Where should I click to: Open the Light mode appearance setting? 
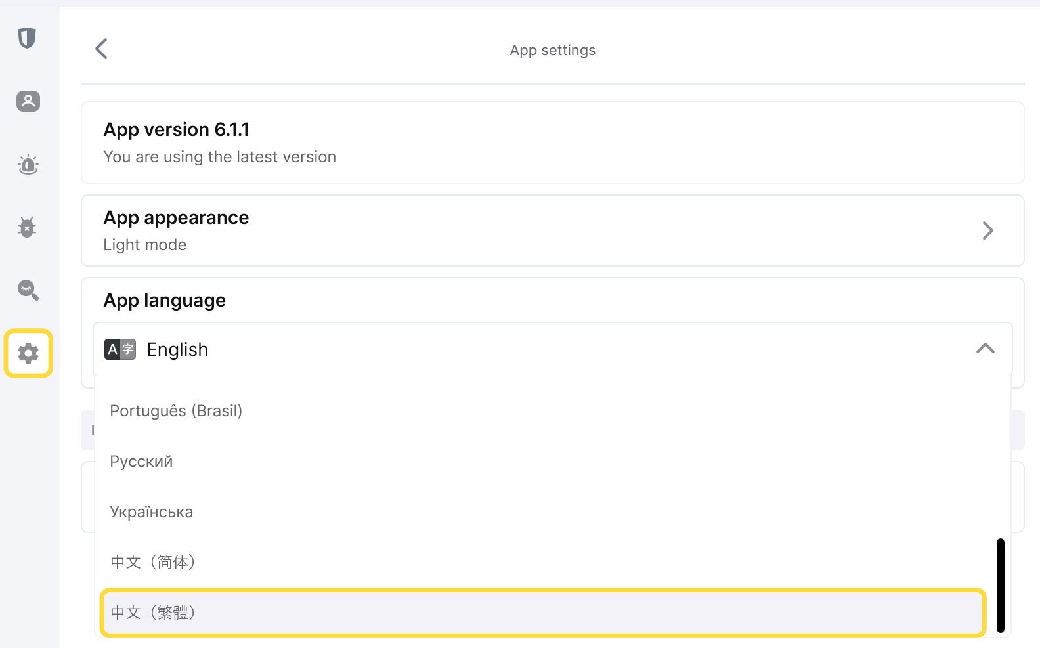pyautogui.click(x=145, y=245)
